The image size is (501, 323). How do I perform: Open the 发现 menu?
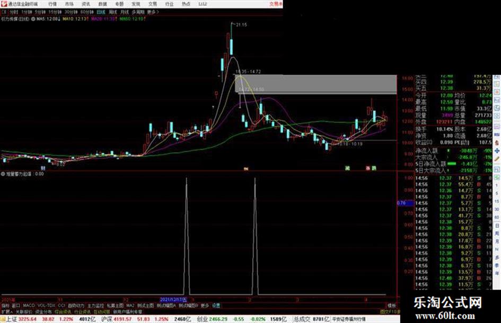136,4
